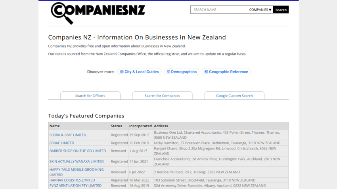Image resolution: width=337 pixels, height=189 pixels.
Task: Click the black Search button
Action: coord(281,9)
